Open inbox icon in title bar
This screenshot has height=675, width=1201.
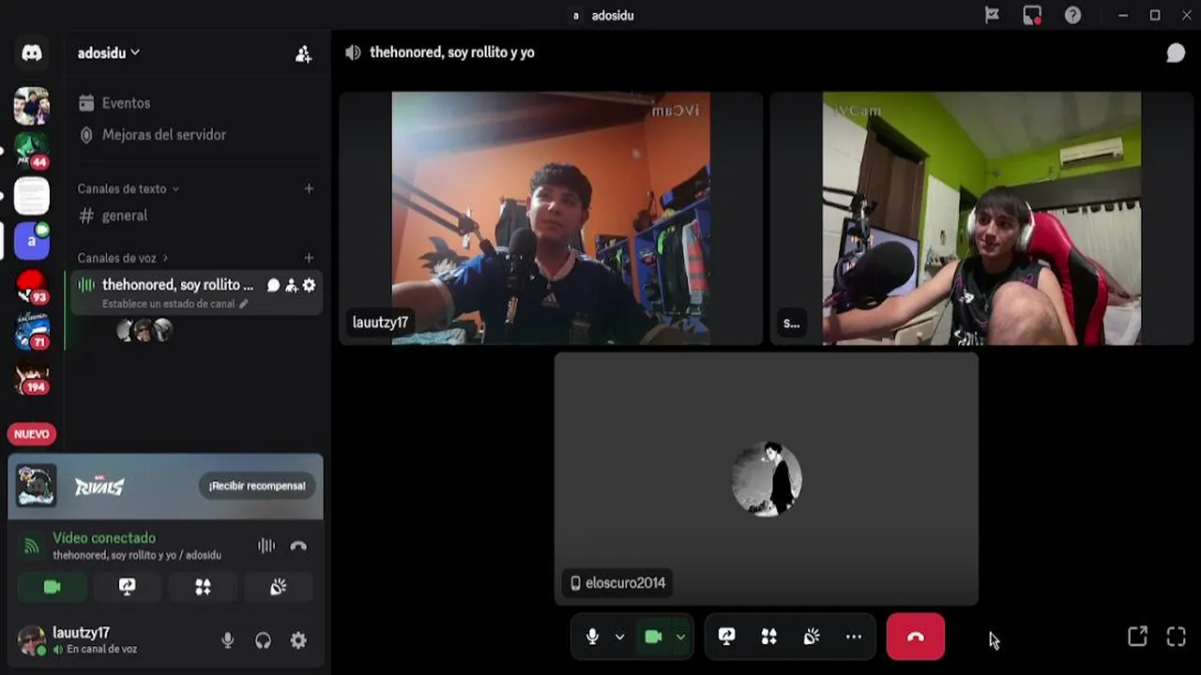(x=1032, y=15)
